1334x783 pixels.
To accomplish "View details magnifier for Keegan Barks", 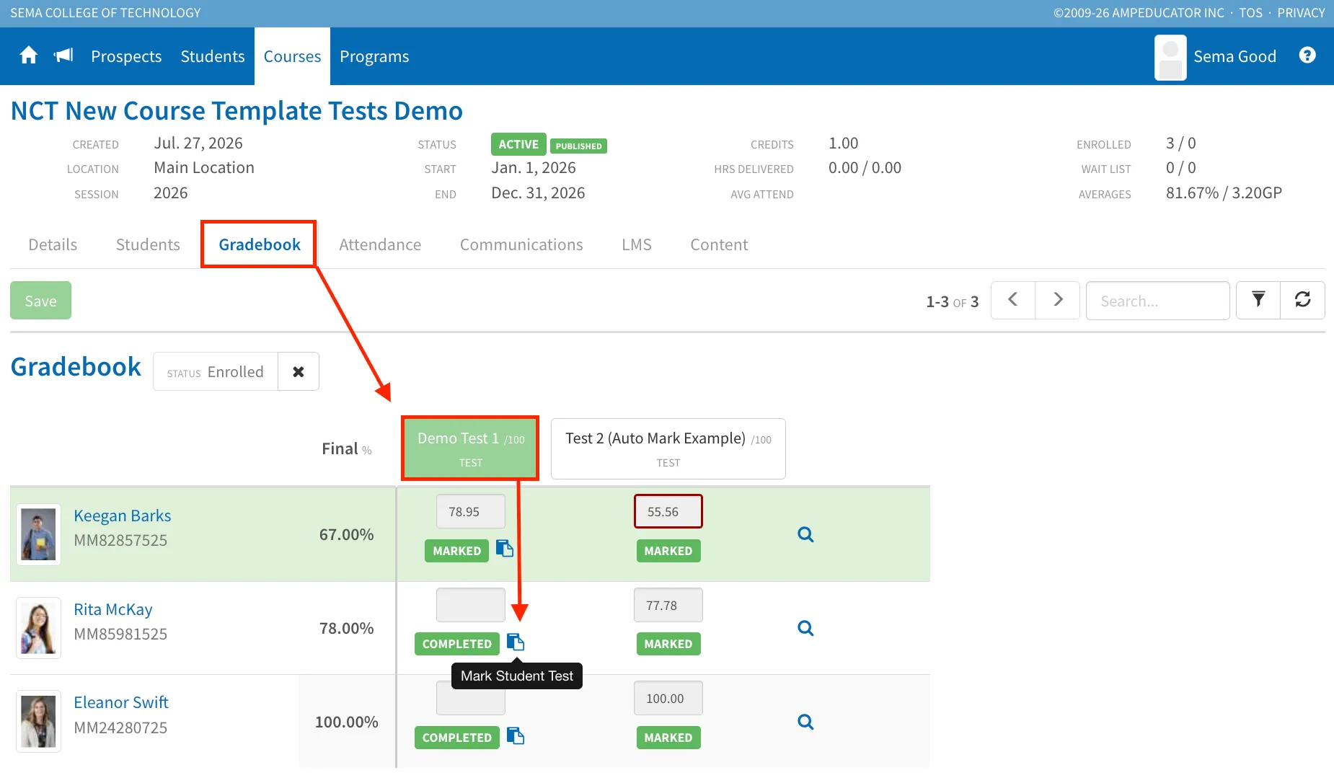I will (805, 534).
